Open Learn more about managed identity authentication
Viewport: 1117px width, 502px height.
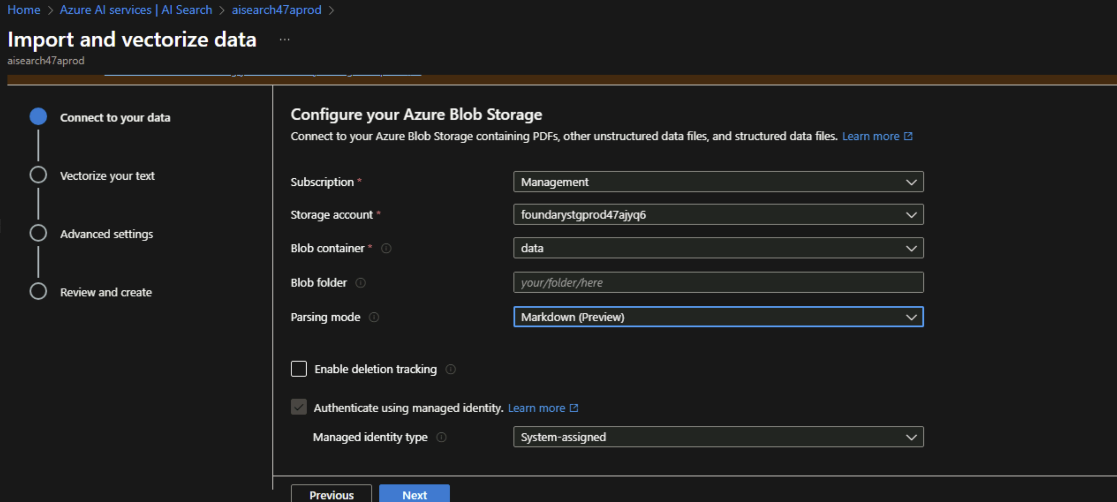click(x=536, y=408)
